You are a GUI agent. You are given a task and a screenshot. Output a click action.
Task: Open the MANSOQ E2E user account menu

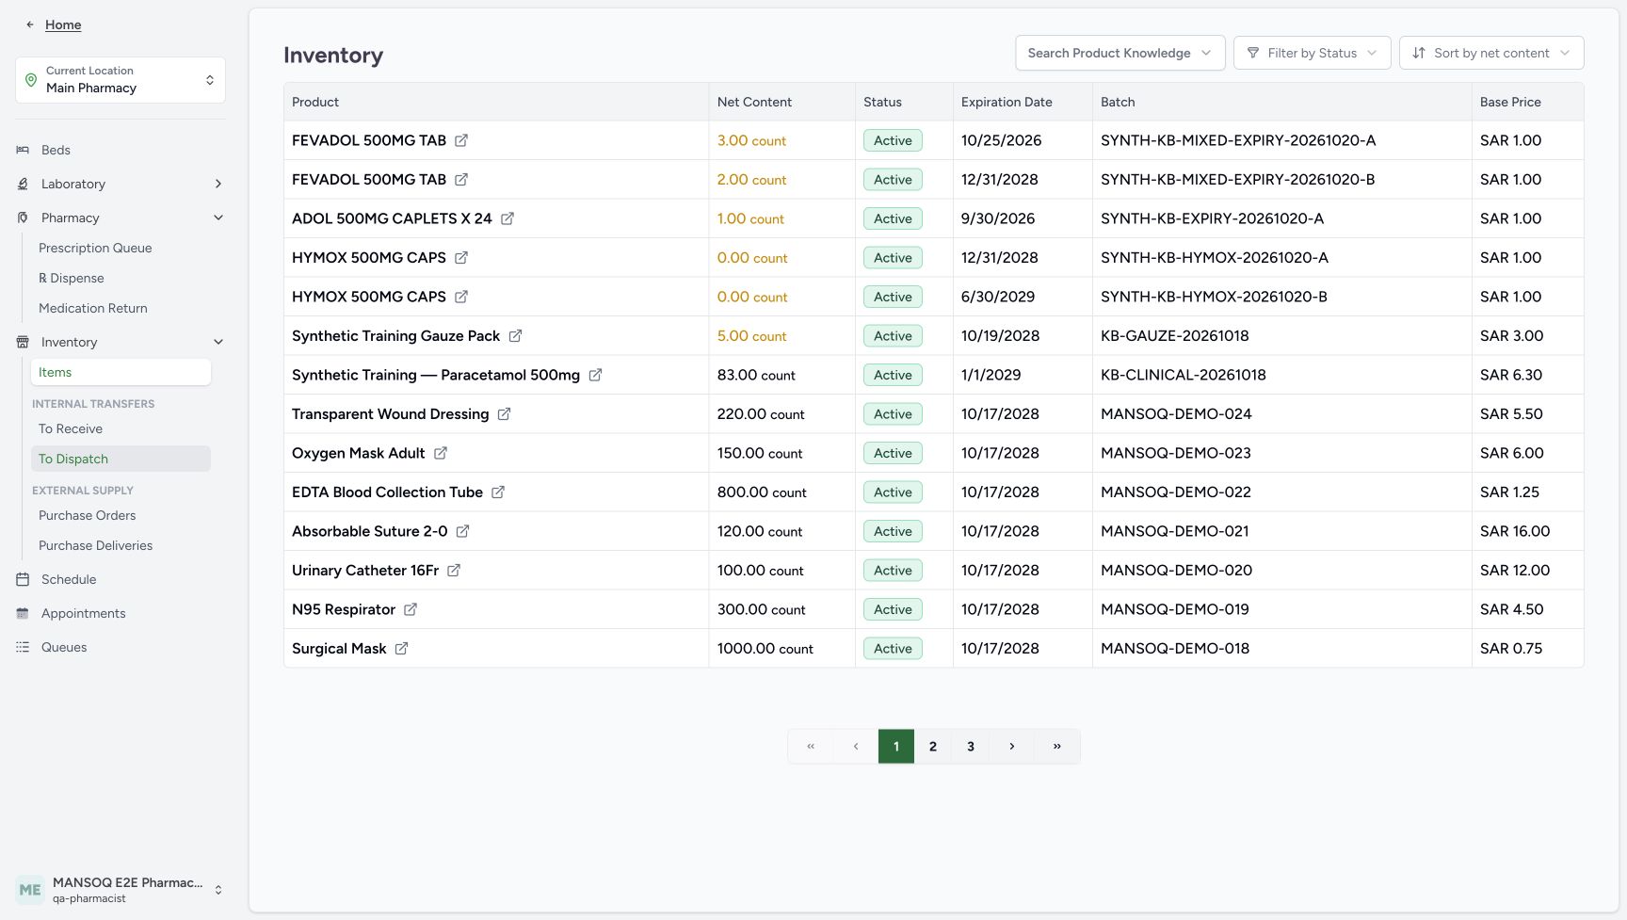121,890
